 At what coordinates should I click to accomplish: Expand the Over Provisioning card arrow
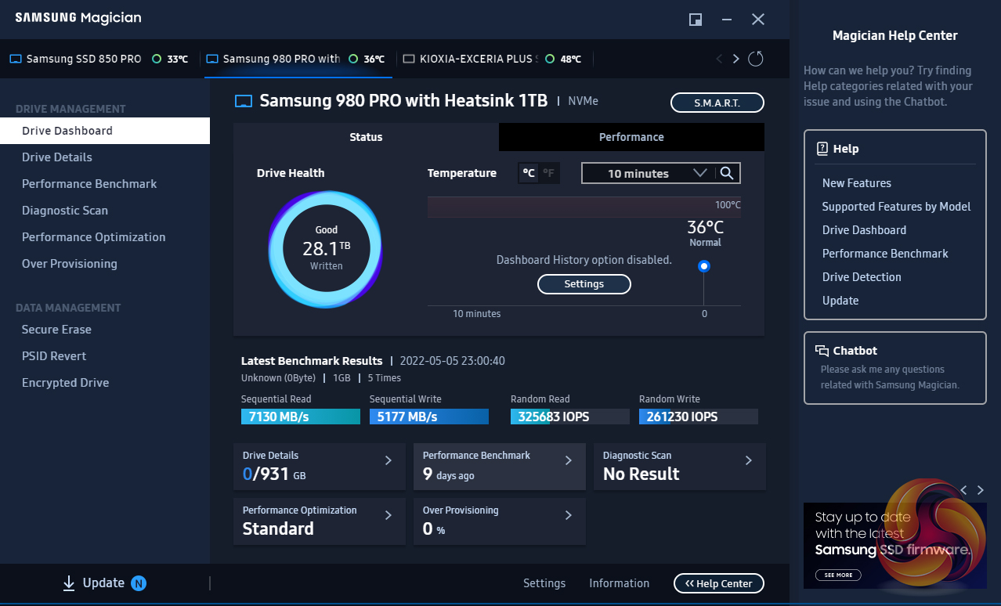[568, 515]
